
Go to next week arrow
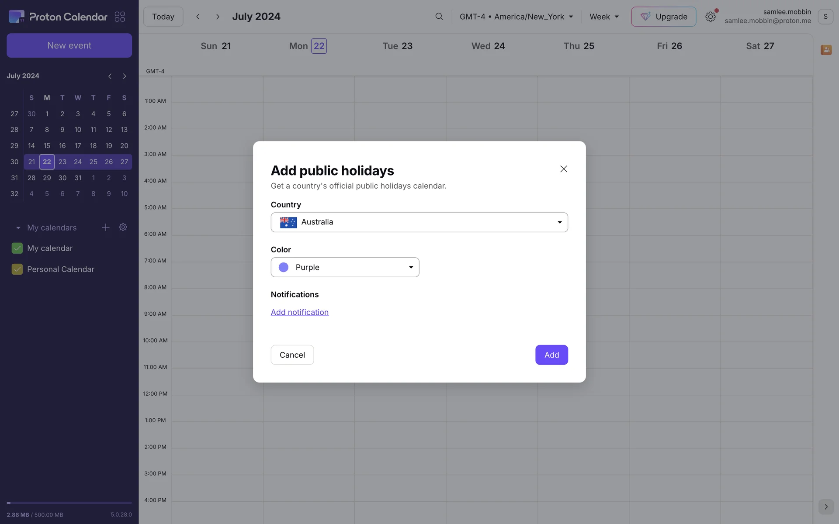(218, 17)
